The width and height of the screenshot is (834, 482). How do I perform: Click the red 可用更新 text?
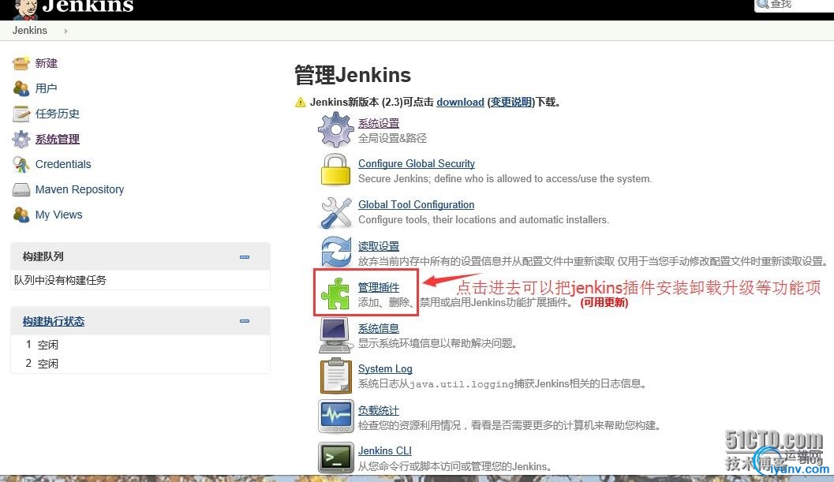[x=604, y=303]
